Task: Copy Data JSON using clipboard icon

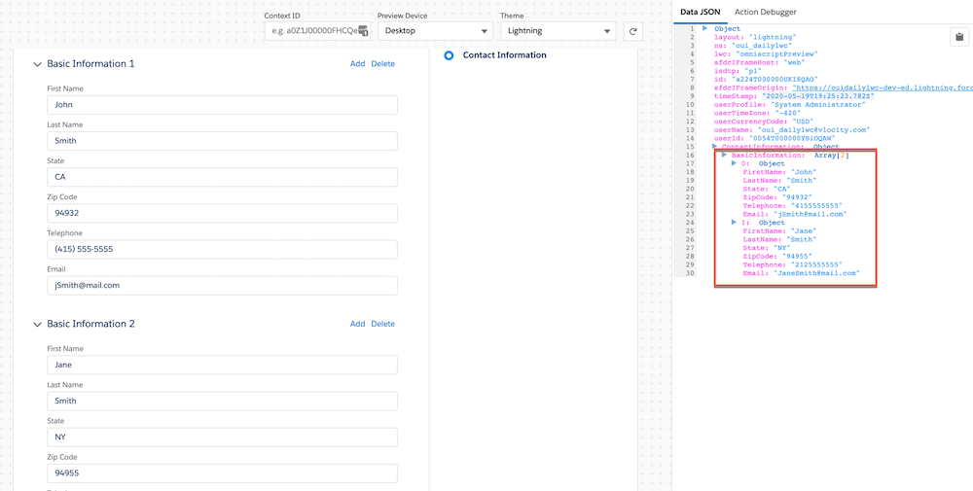Action: [959, 37]
